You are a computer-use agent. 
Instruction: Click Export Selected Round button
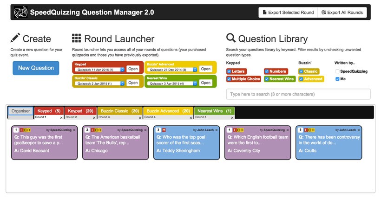tap(288, 13)
